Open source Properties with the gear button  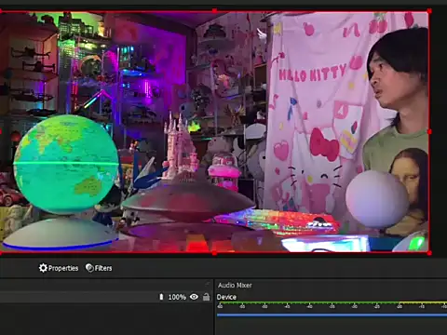59,268
